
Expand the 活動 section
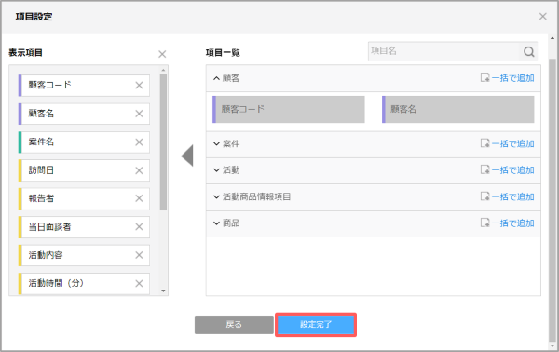[216, 170]
